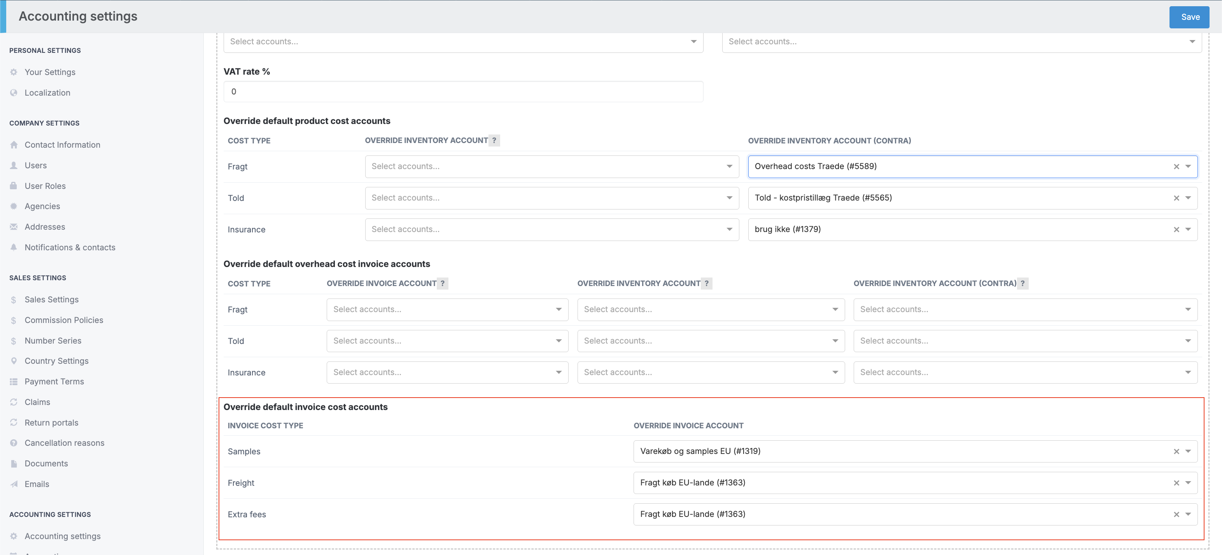1222x555 pixels.
Task: Expand Fragt override inventory account dropdown
Action: pos(729,167)
